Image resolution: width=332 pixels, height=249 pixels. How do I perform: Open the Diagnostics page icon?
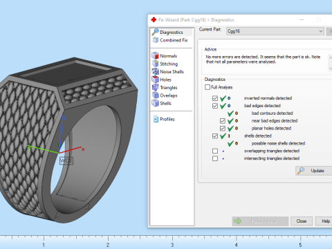(x=155, y=32)
